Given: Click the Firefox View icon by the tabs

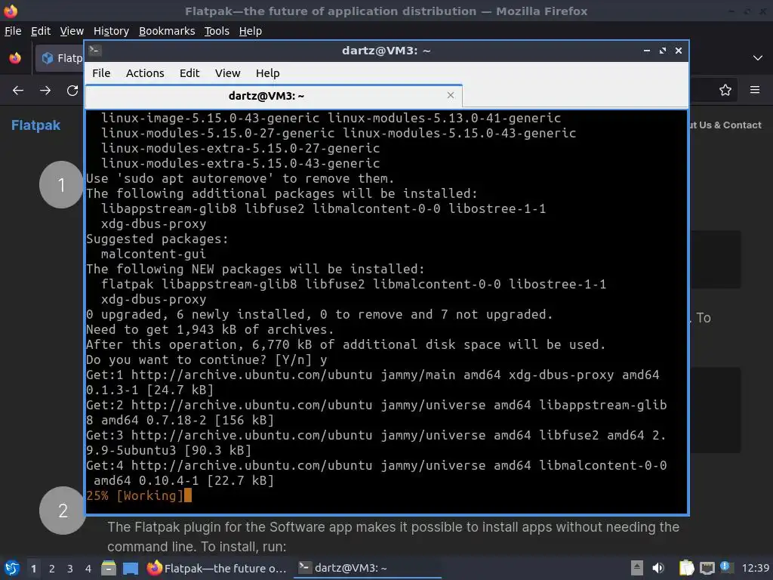Looking at the screenshot, I should pyautogui.click(x=15, y=58).
